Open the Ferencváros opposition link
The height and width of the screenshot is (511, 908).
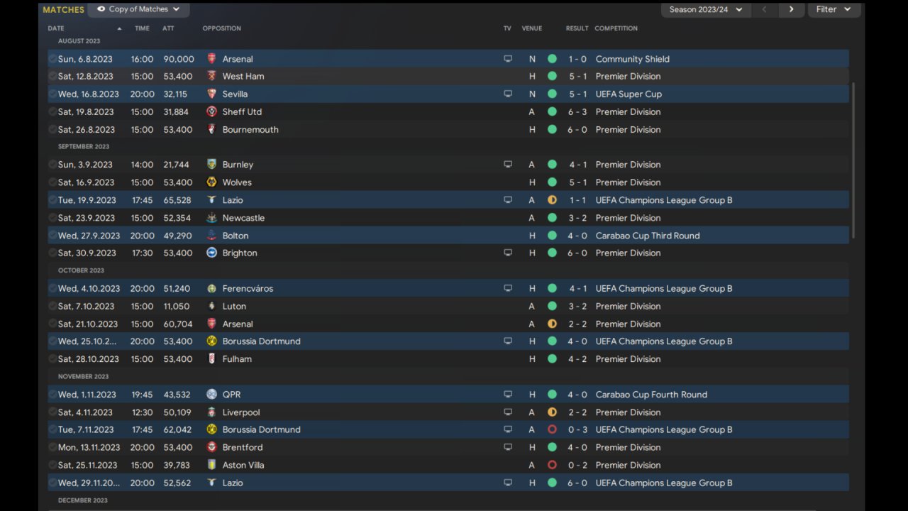coord(248,288)
